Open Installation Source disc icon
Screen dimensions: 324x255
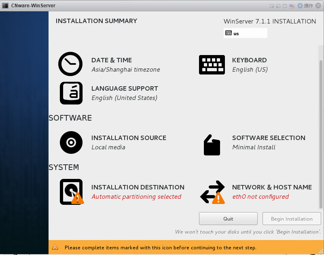(x=71, y=142)
